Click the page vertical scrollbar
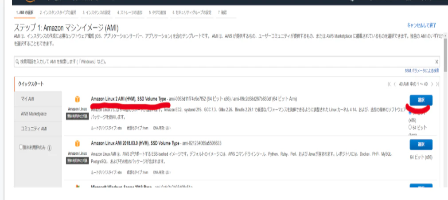 [445, 56]
